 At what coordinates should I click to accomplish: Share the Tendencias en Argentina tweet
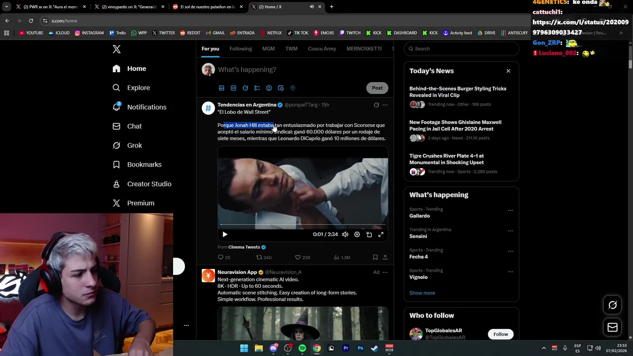click(385, 258)
